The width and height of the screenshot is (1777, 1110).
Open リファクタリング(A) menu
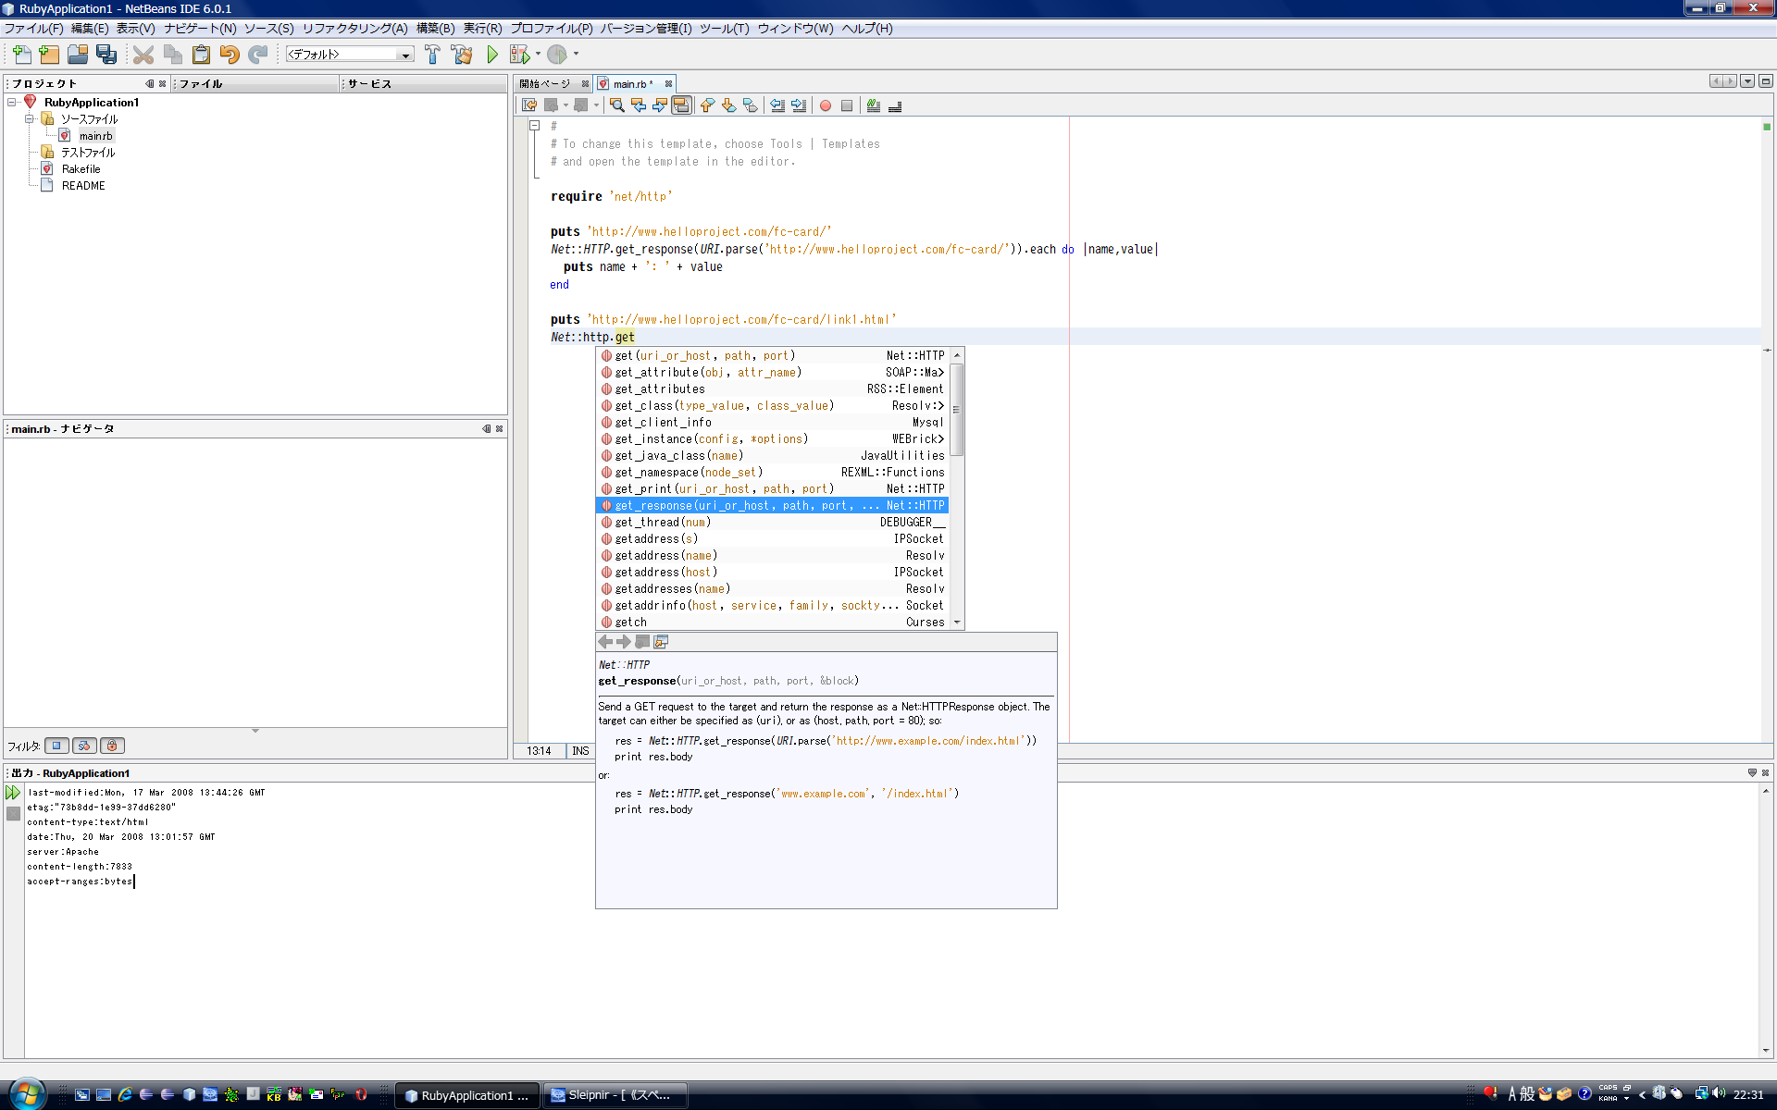(355, 29)
